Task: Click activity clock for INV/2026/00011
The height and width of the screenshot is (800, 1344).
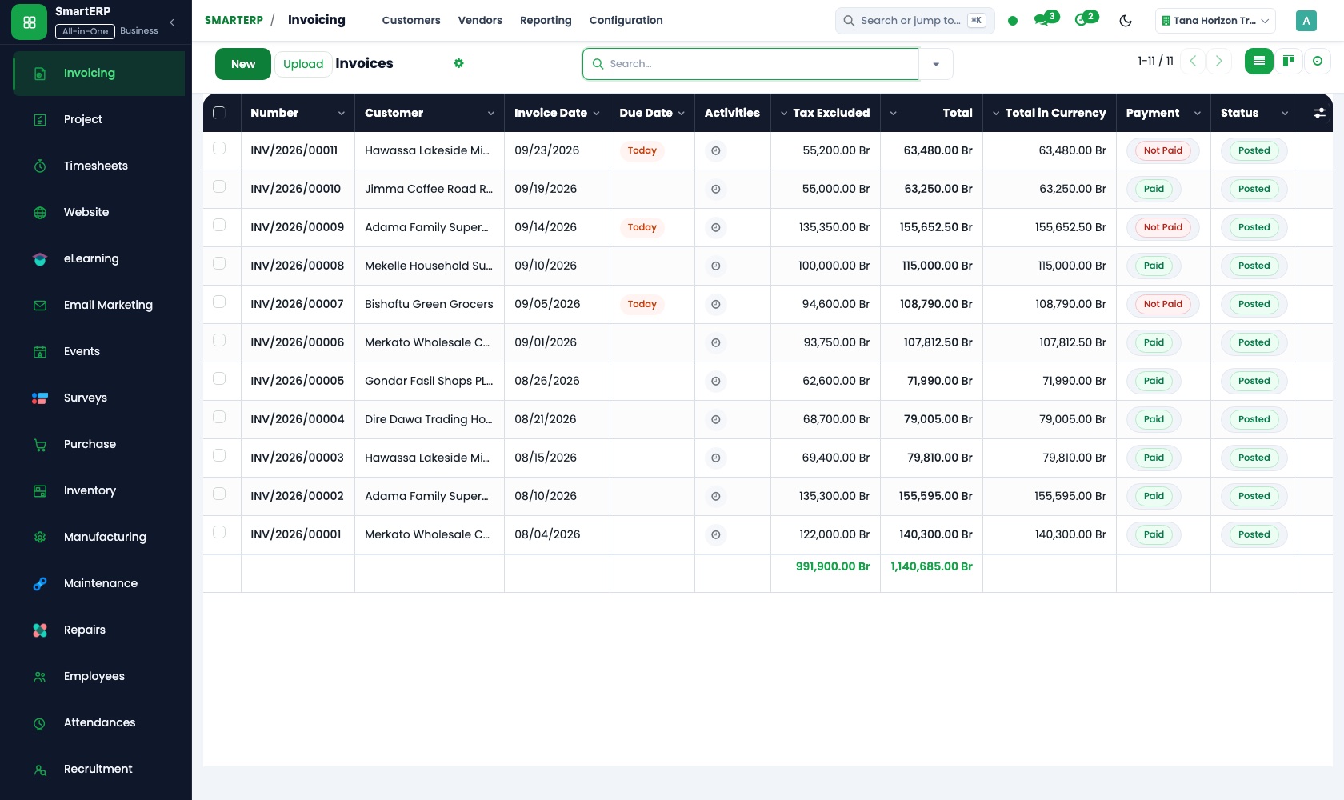Action: 716,150
